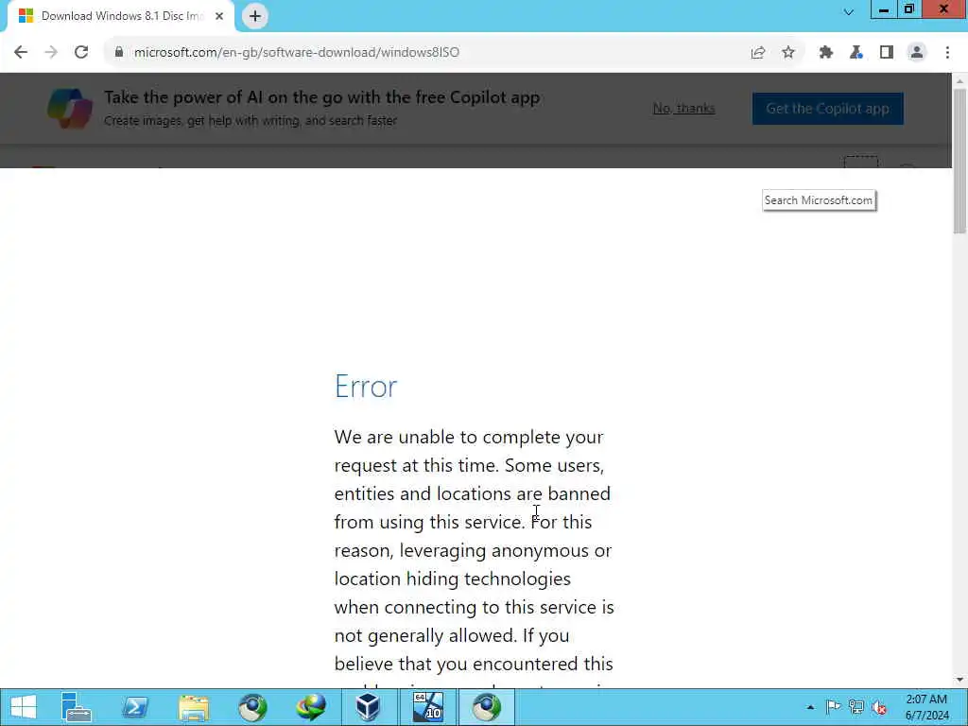This screenshot has width=968, height=726.
Task: Click scrollbar down arrow
Action: coord(959,681)
